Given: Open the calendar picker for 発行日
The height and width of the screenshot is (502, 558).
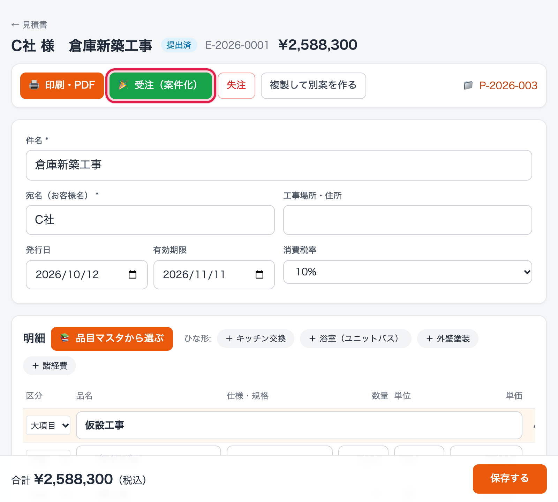Looking at the screenshot, I should coord(133,275).
